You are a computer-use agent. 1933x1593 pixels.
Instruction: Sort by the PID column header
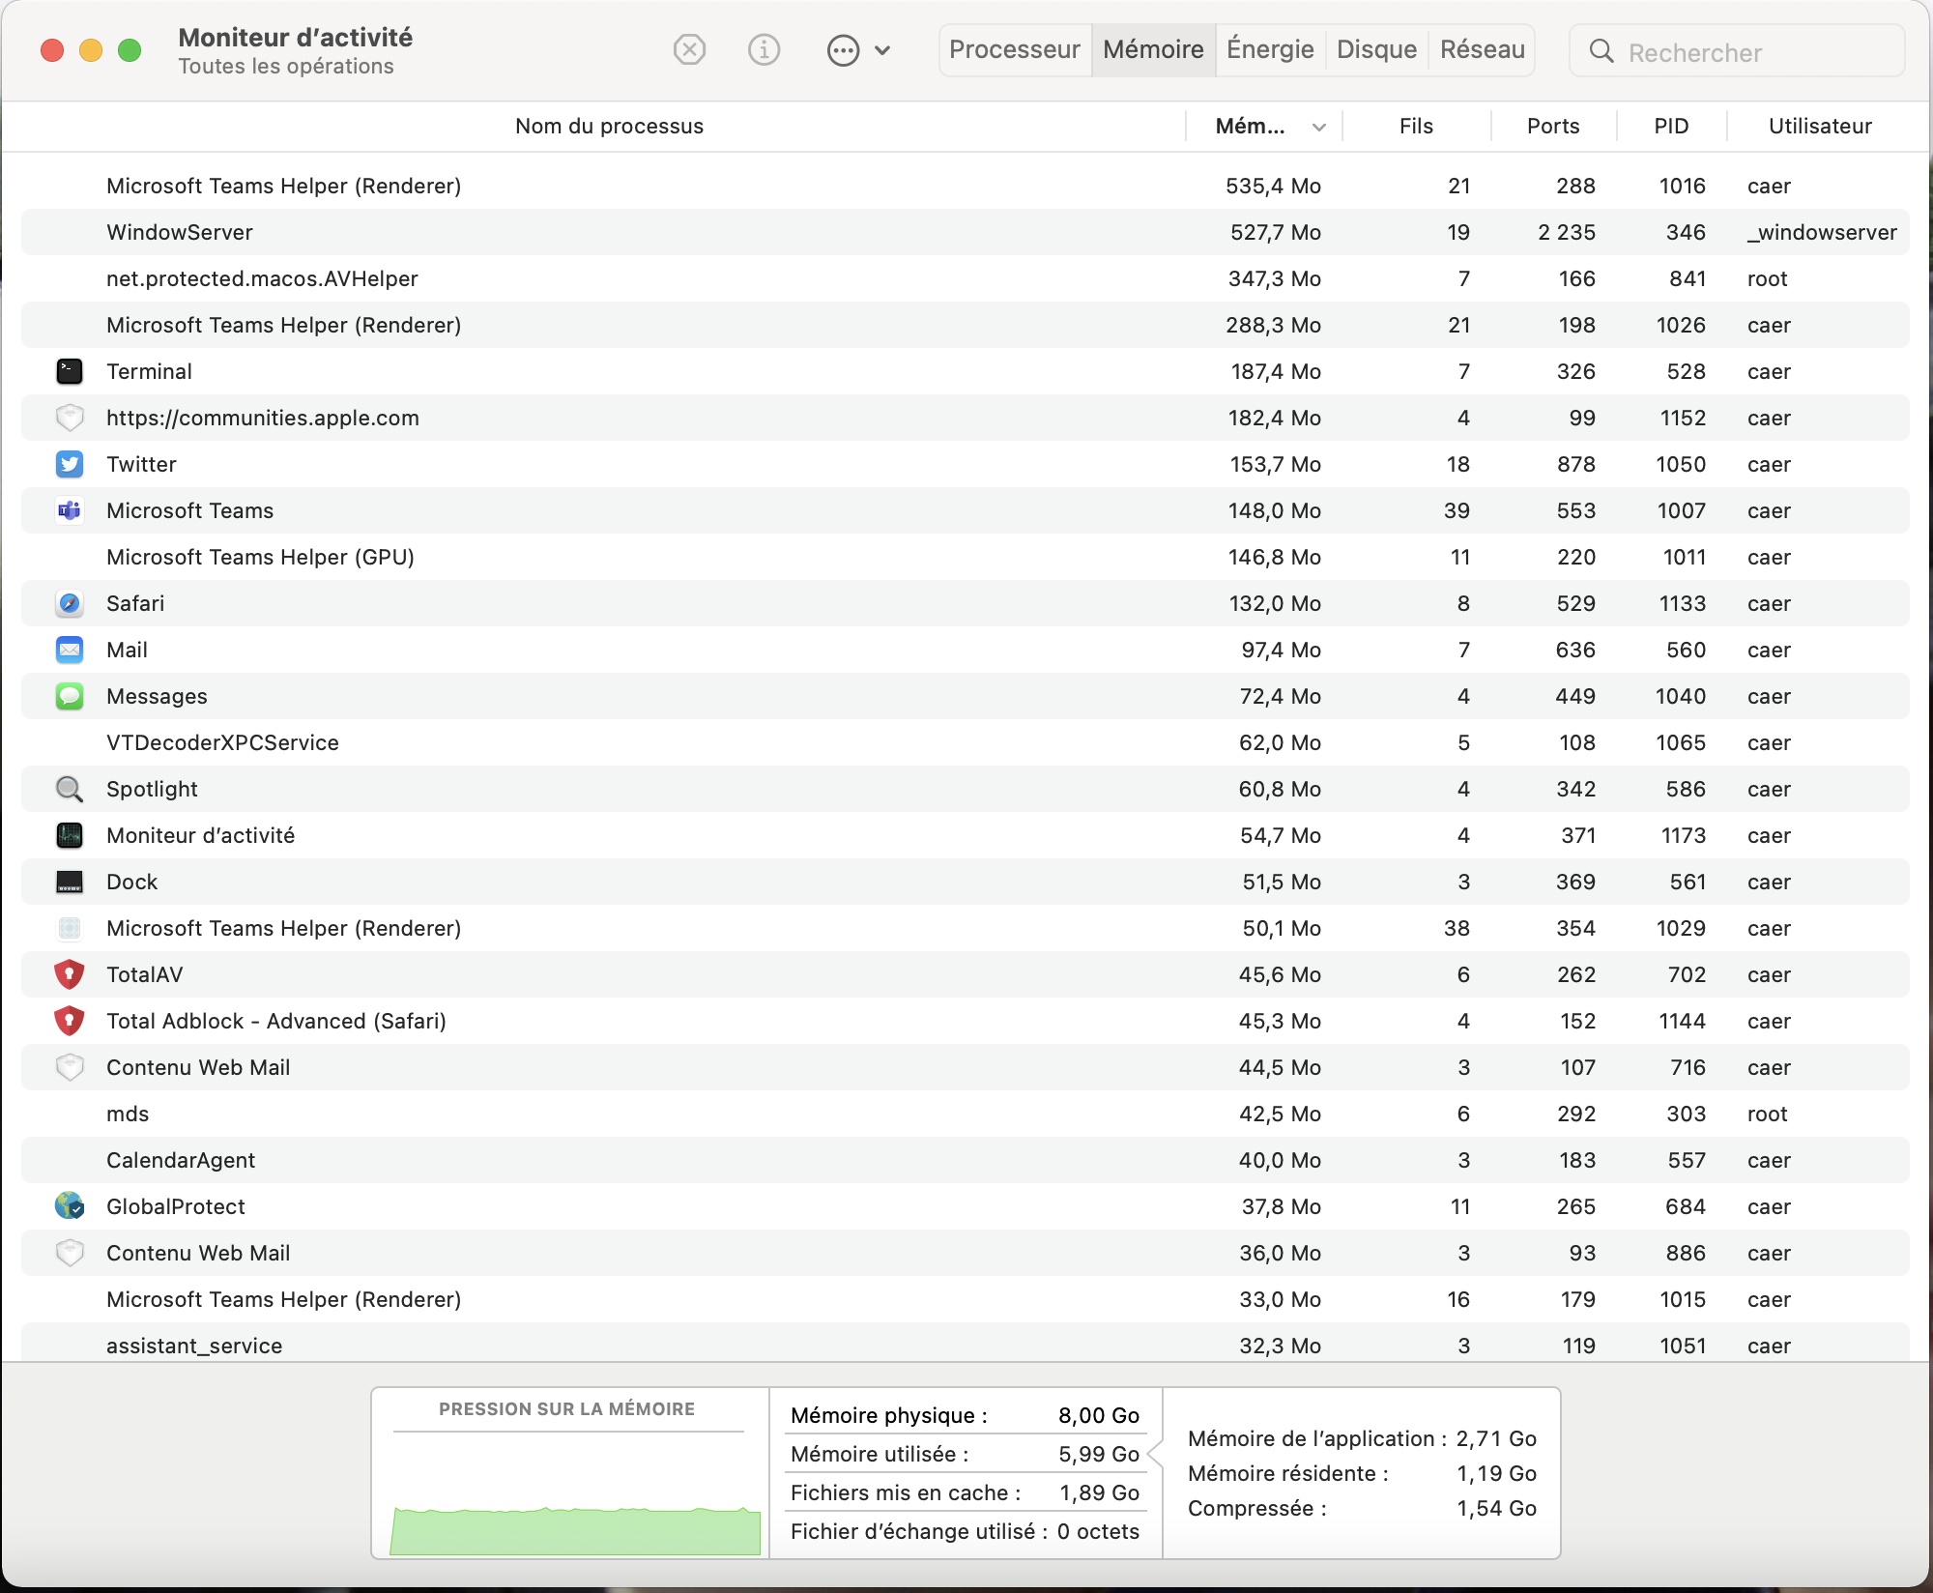tap(1670, 126)
